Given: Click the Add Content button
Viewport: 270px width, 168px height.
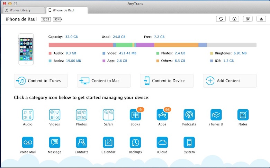Looking at the screenshot, I should [230, 81].
